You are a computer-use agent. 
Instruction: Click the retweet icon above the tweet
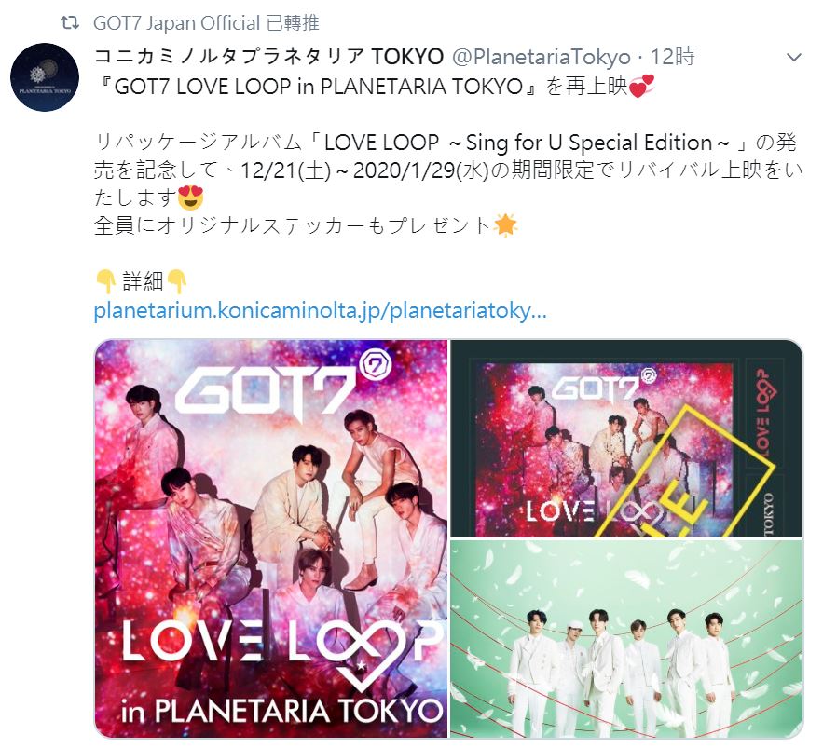(x=70, y=22)
